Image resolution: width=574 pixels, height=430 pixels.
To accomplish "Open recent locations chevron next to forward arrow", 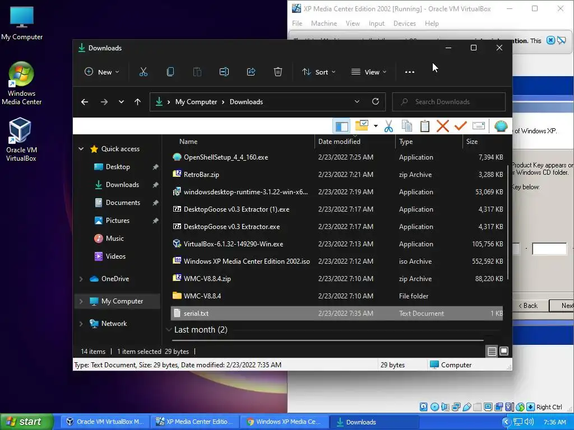I will coord(121,102).
